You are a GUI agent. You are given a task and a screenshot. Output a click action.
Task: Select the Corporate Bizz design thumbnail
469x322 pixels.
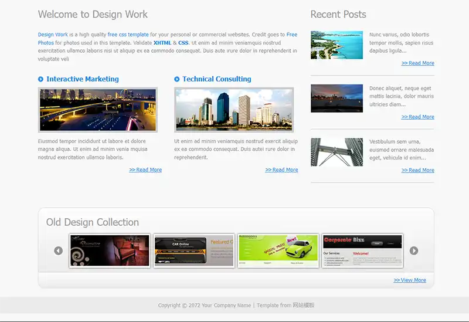coord(362,250)
